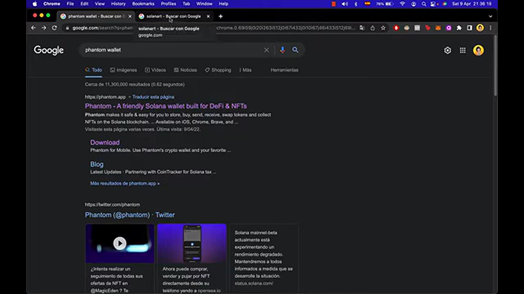Open the "Download" sitelink

pyautogui.click(x=105, y=142)
